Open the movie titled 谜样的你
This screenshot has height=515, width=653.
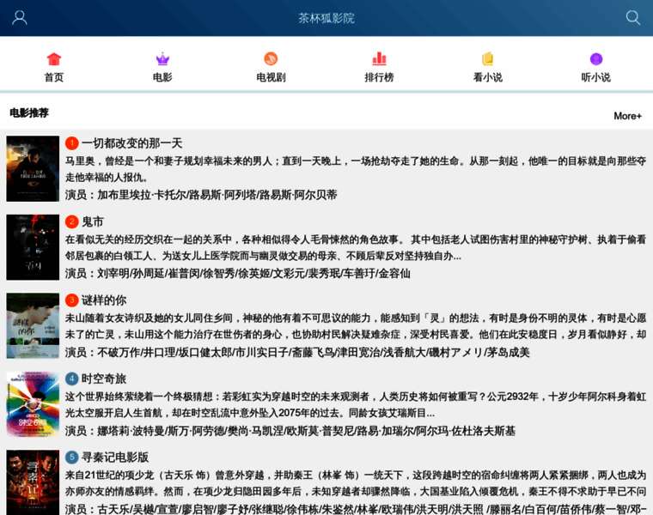(x=104, y=300)
